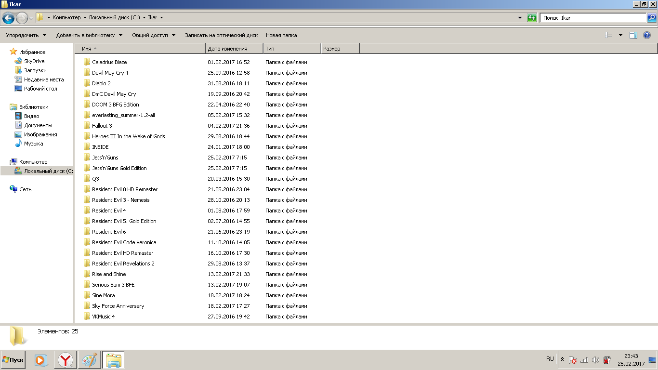Screen dimensions: 658x370
Task: Open the Упорядочить dropdown menu
Action: click(26, 35)
